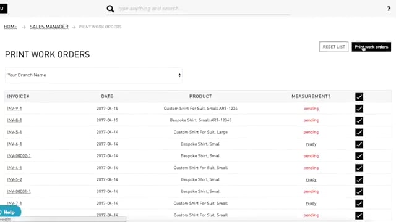The width and height of the screenshot is (396, 222).
Task: Open invoice INV-00002-1
Action: coord(19,156)
